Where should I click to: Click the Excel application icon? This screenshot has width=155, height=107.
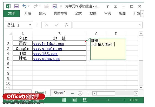pyautogui.click(x=8, y=6)
